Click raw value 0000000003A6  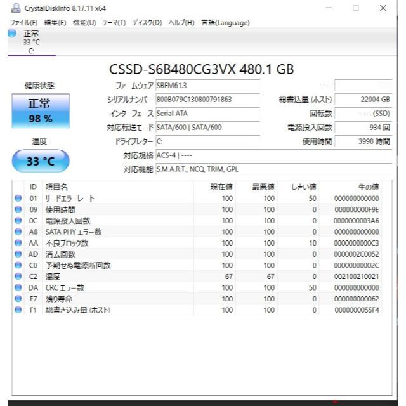pos(357,221)
